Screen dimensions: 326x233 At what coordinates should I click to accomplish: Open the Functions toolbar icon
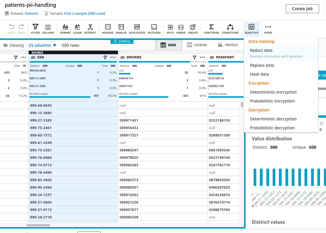211,29
